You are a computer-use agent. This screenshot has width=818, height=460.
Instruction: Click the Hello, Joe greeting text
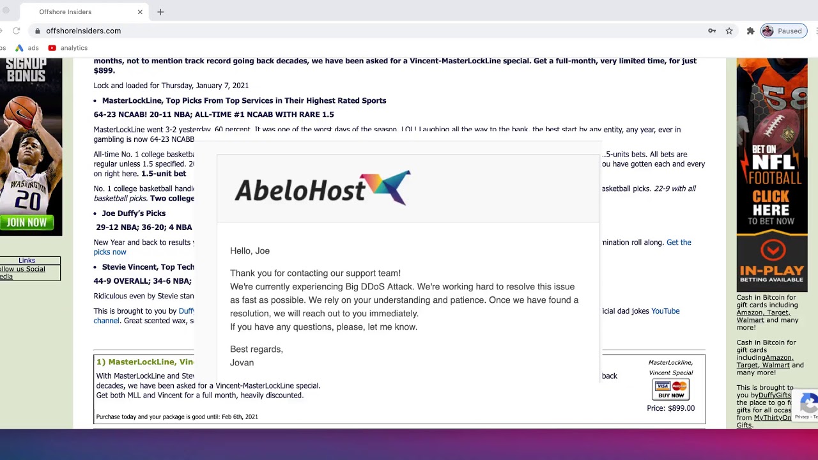pyautogui.click(x=250, y=250)
